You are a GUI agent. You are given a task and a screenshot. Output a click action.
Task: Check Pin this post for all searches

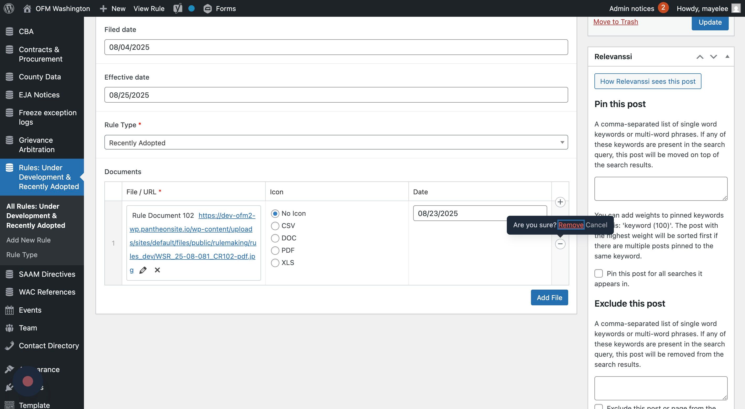click(x=598, y=273)
